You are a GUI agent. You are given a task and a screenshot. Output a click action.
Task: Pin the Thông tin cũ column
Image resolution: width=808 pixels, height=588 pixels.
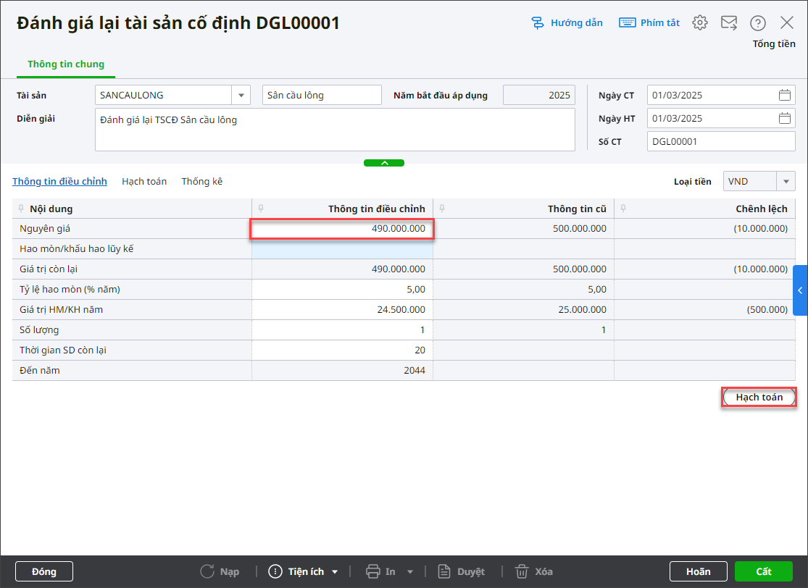click(x=442, y=209)
